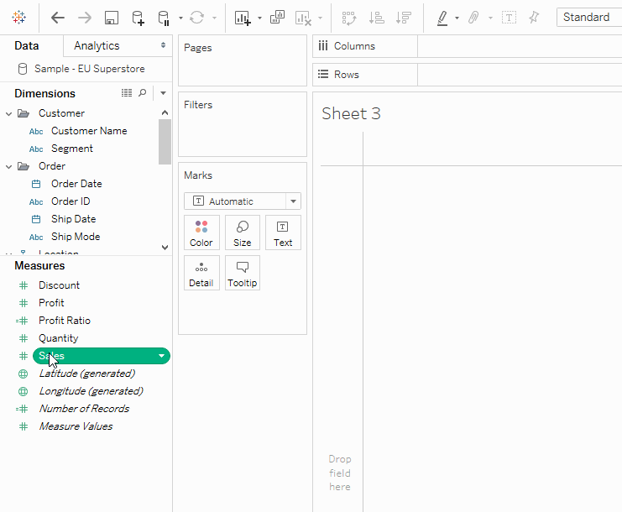Select the Profit Ratio measure
This screenshot has width=622, height=512.
pyautogui.click(x=64, y=321)
